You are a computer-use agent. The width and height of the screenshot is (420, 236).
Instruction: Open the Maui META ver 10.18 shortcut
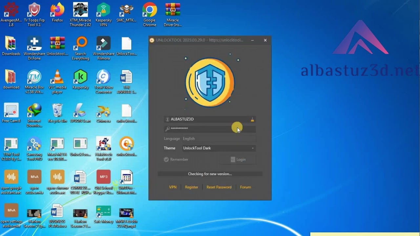pyautogui.click(x=57, y=149)
